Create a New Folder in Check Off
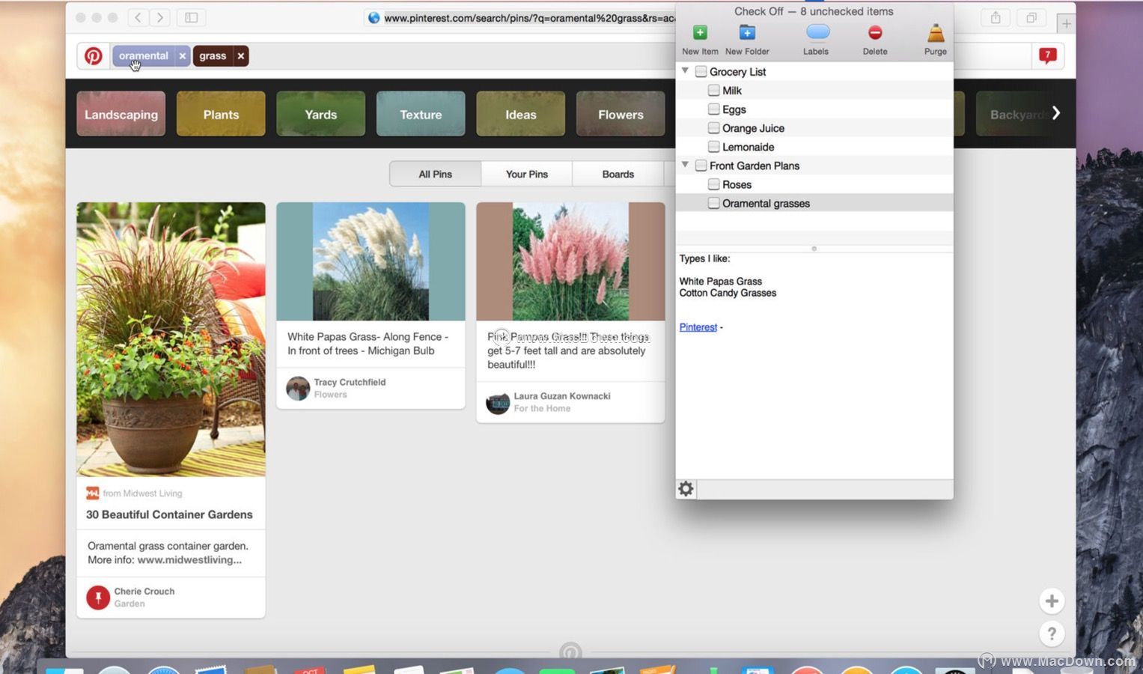 [x=747, y=33]
